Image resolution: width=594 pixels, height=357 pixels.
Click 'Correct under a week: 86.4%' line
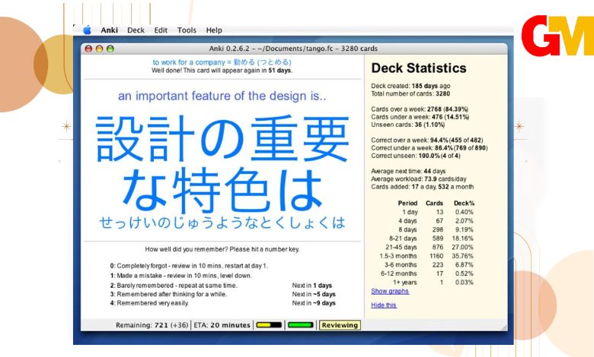430,148
